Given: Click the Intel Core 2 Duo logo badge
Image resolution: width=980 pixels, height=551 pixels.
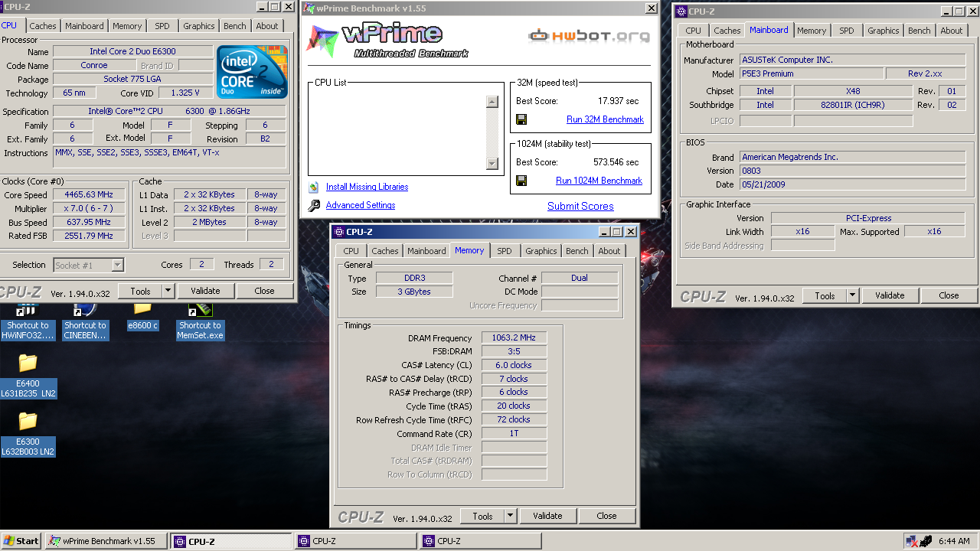Looking at the screenshot, I should click(x=252, y=72).
